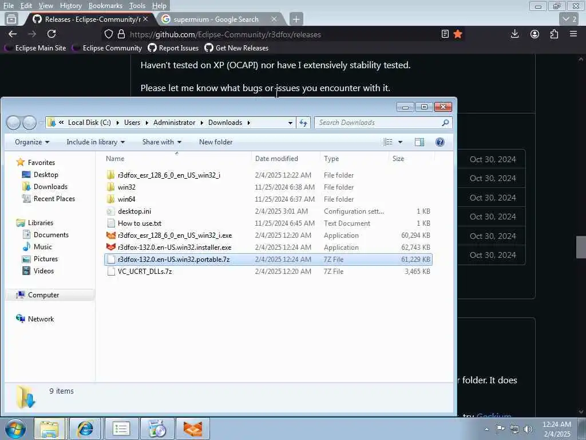Open Firefox View tab icon
Viewport: 586px width, 440px height.
pos(11,19)
